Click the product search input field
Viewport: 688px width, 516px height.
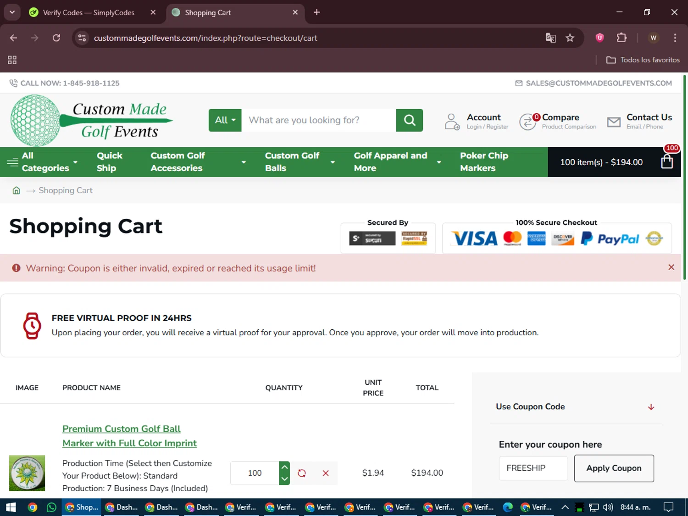point(319,120)
